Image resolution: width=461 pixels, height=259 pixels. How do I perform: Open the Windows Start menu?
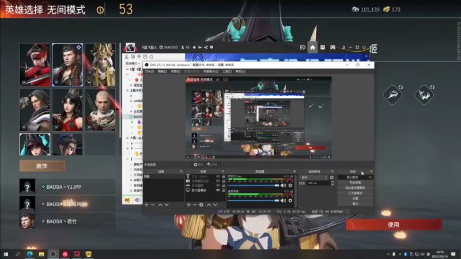click(x=6, y=254)
